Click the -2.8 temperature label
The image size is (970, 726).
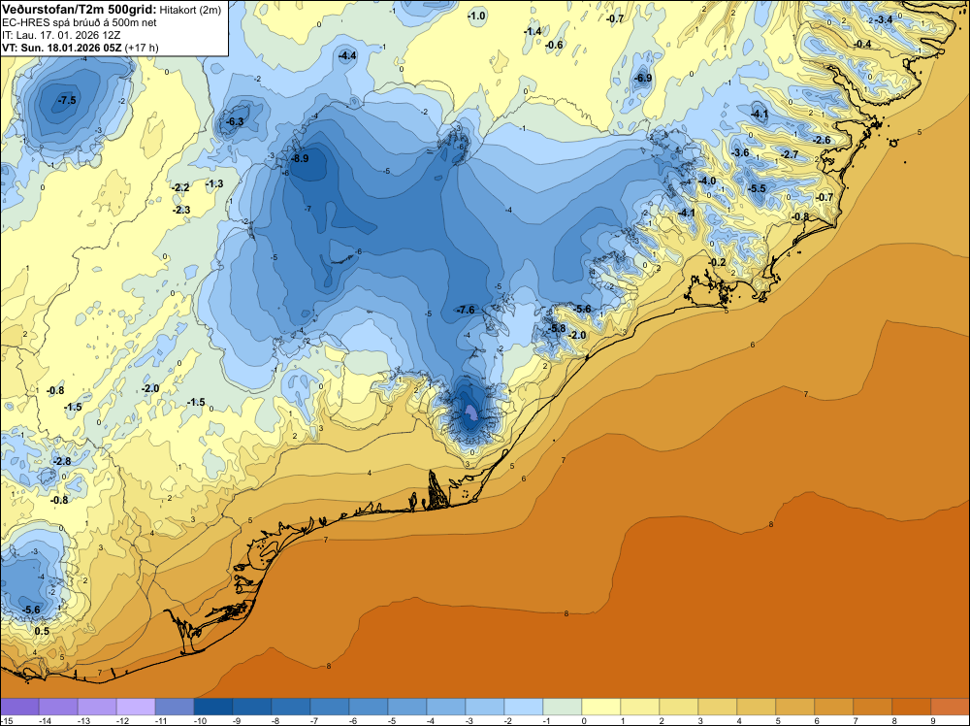click(62, 461)
